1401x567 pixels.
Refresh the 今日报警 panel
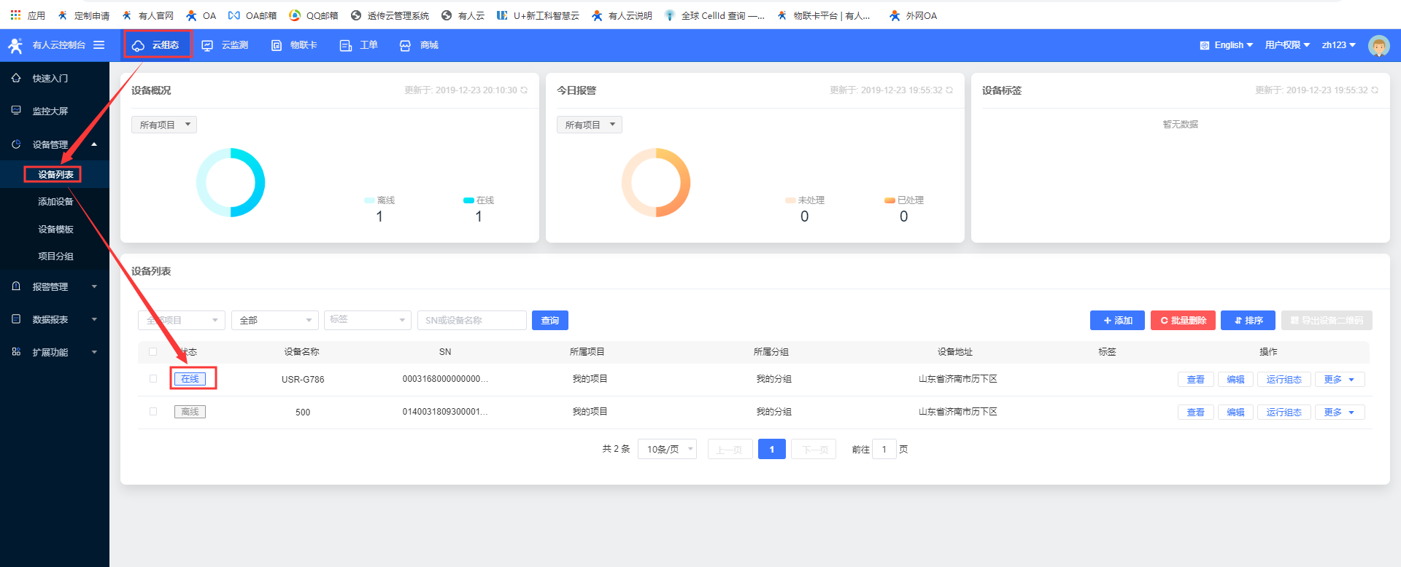(949, 90)
